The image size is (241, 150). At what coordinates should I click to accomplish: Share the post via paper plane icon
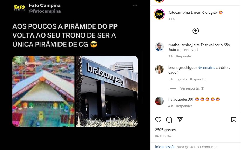(x=180, y=120)
